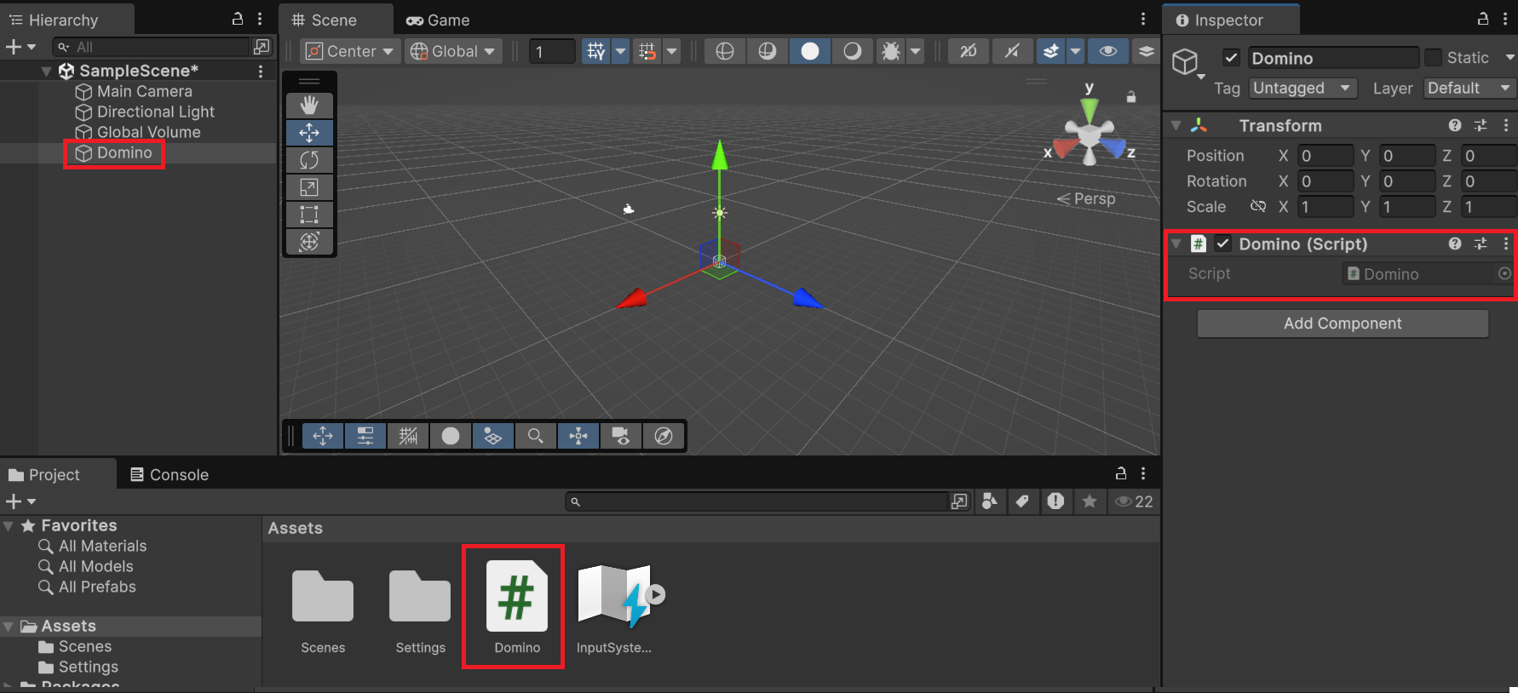1518x693 pixels.
Task: Disable the Domino (Script) component checkbox
Action: click(1223, 244)
